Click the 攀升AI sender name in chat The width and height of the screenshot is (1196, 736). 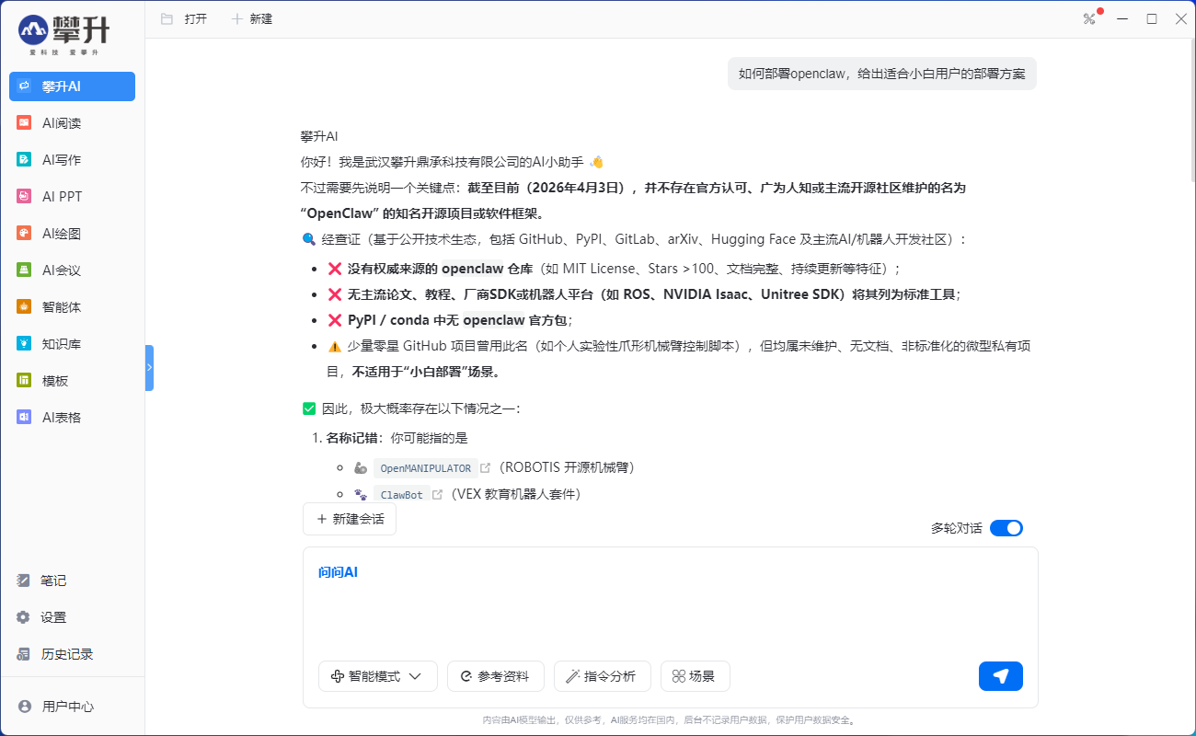(x=319, y=136)
